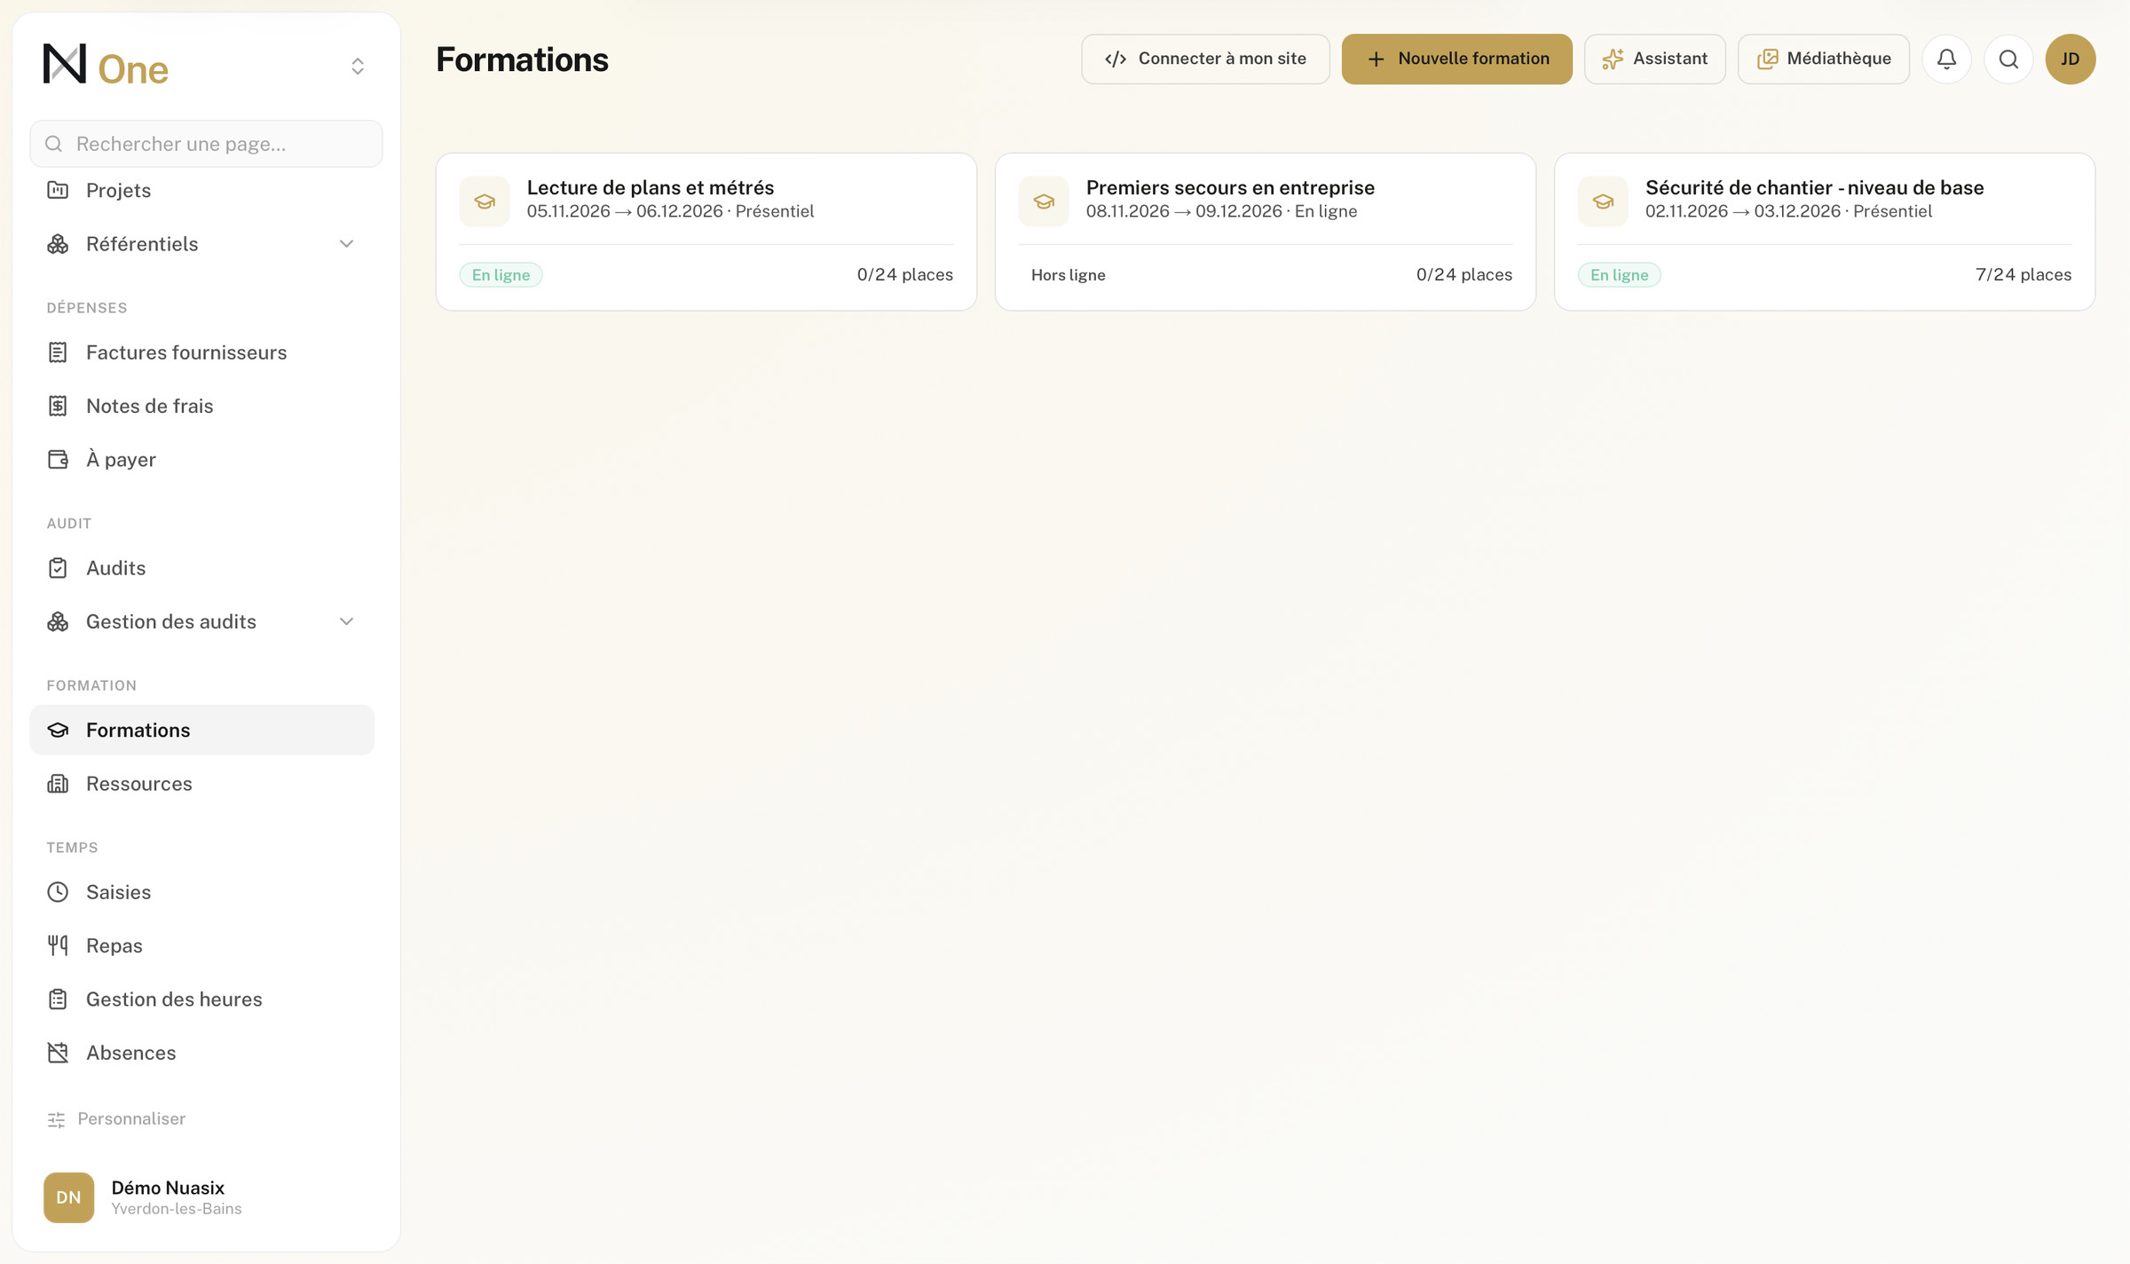Image resolution: width=2130 pixels, height=1264 pixels.
Task: Click the Notes de frais receipt icon
Action: [58, 406]
